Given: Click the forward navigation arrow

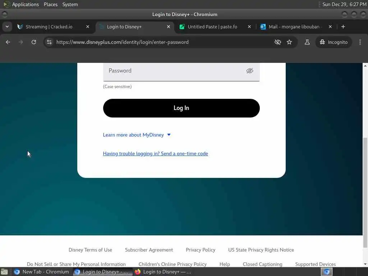Looking at the screenshot, I should [x=21, y=42].
